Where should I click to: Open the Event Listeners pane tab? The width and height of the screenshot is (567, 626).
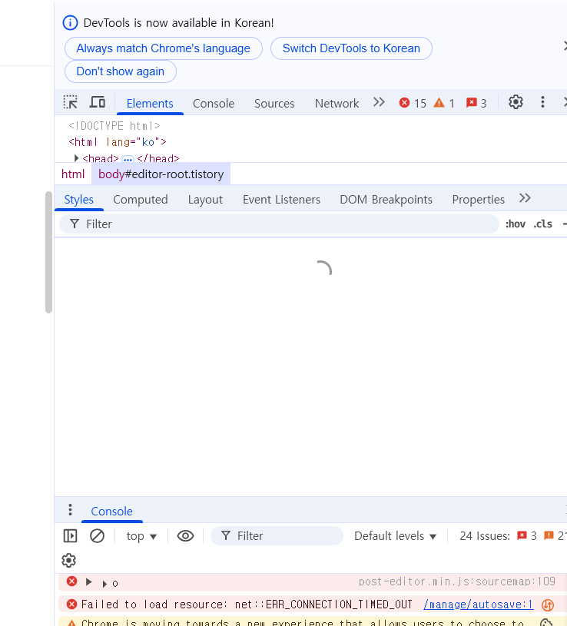281,199
